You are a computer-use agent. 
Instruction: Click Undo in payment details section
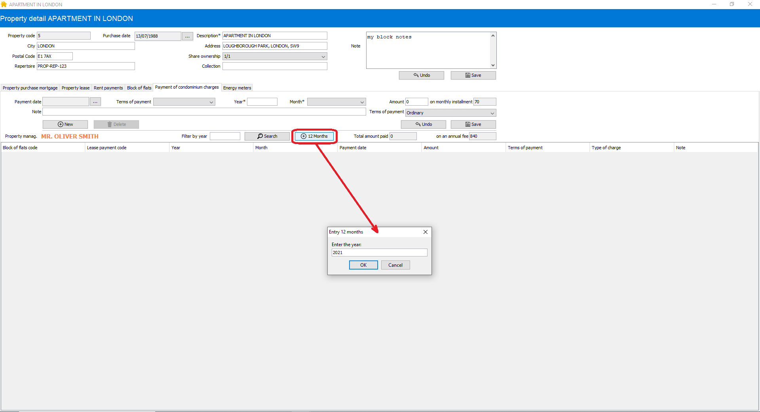423,124
